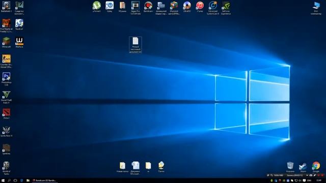Open Action Center notification icon in tray

coord(304,180)
